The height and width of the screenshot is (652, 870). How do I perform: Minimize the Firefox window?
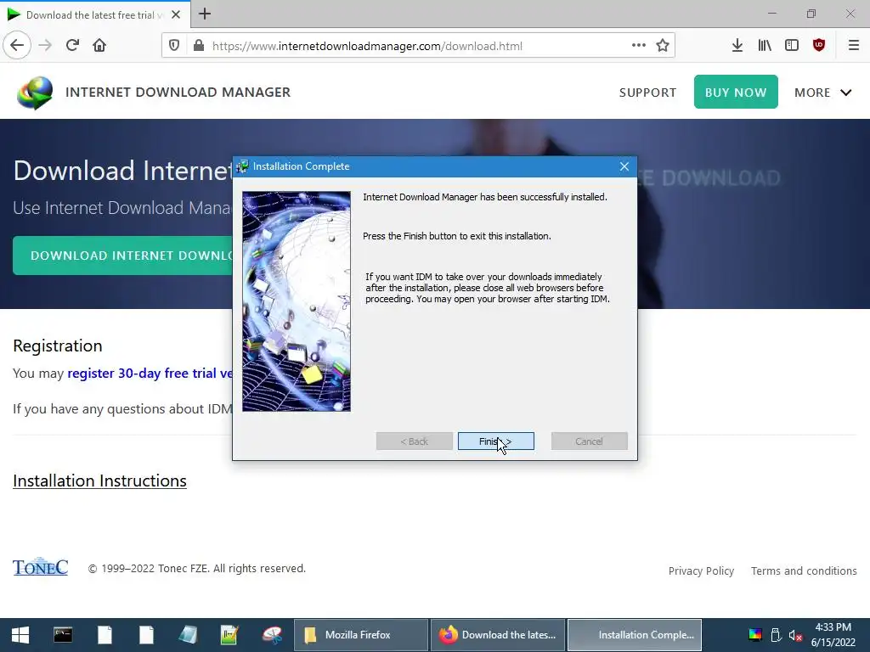[x=771, y=14]
